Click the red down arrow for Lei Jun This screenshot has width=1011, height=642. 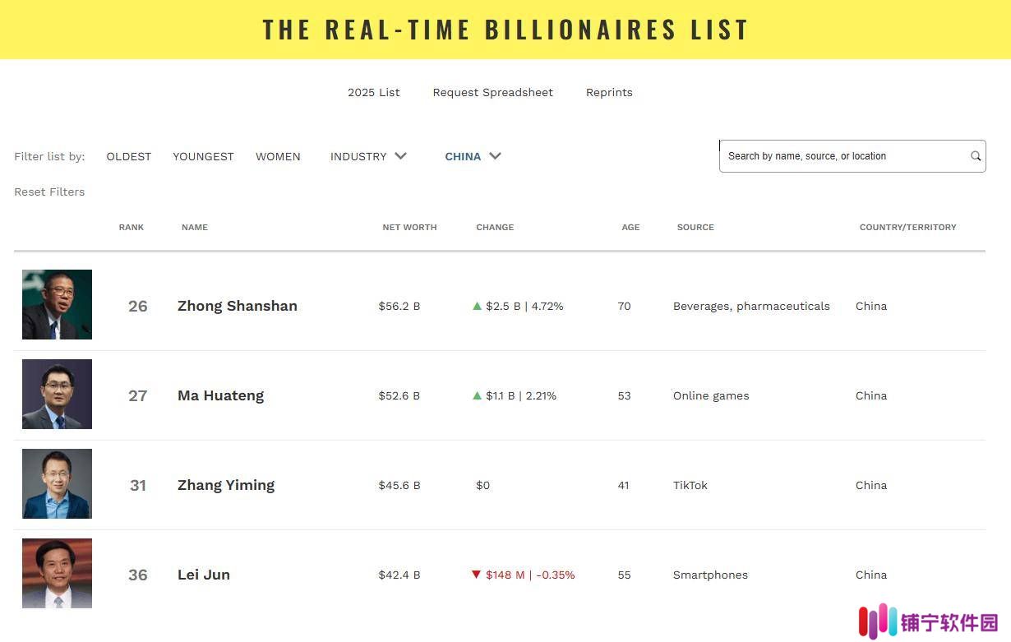point(476,575)
